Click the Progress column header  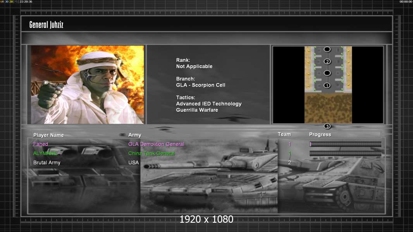[x=320, y=135]
